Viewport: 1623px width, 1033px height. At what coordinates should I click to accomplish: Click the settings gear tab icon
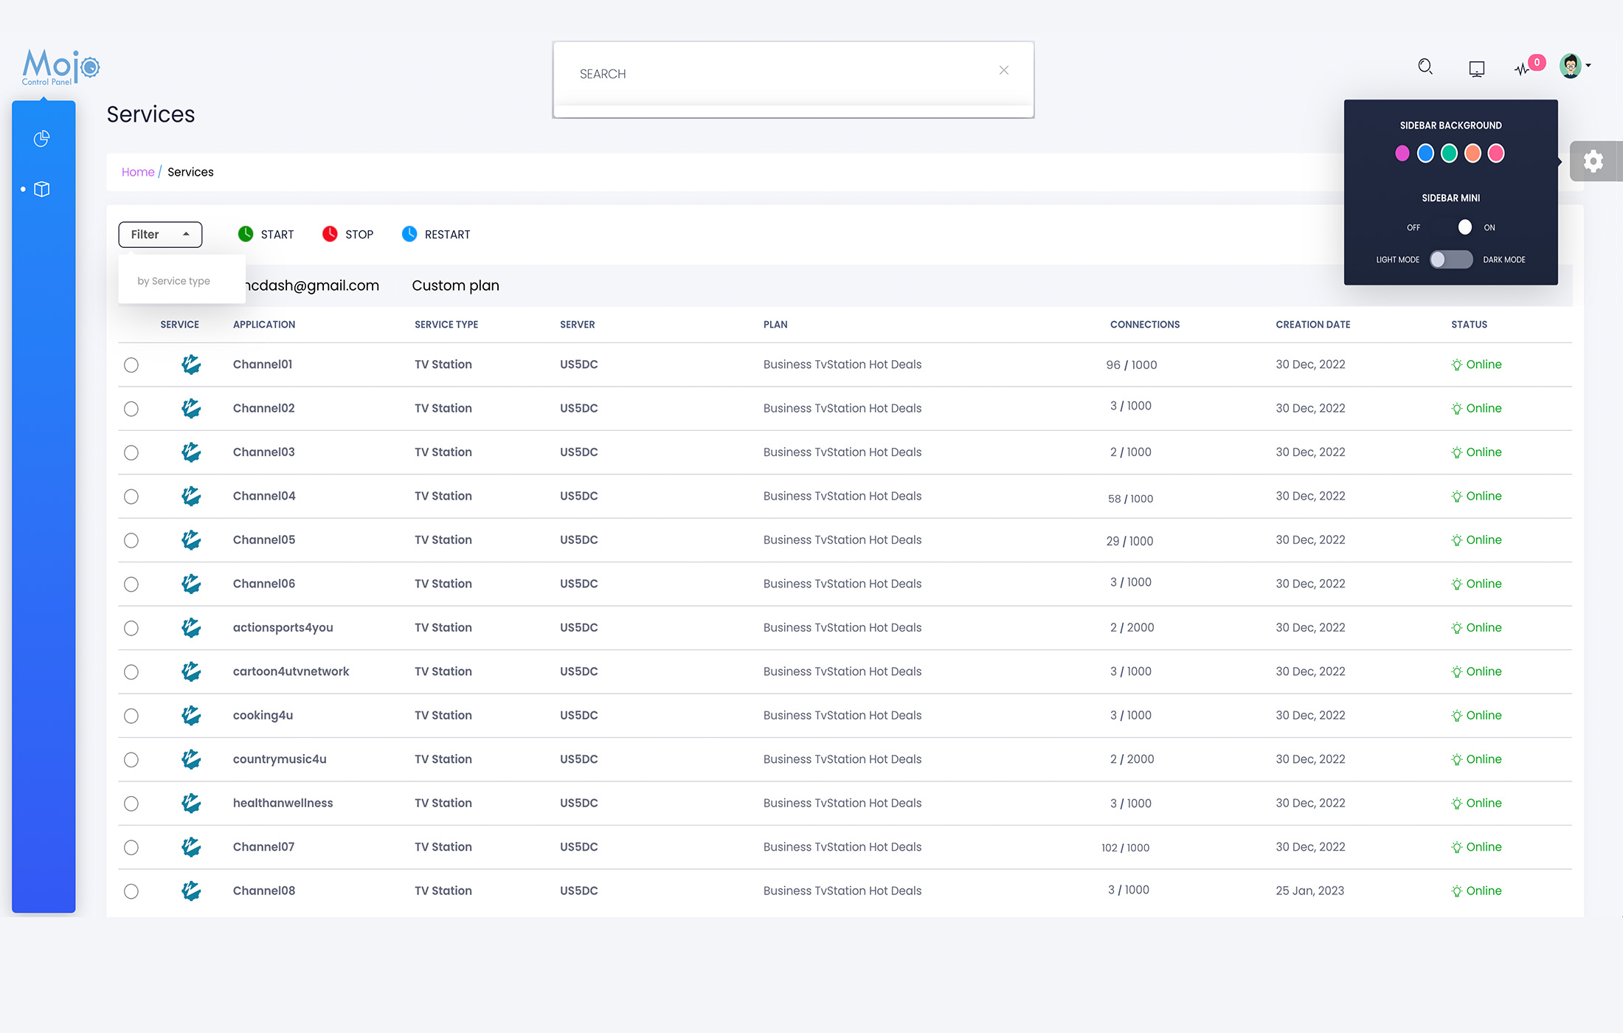[1593, 161]
